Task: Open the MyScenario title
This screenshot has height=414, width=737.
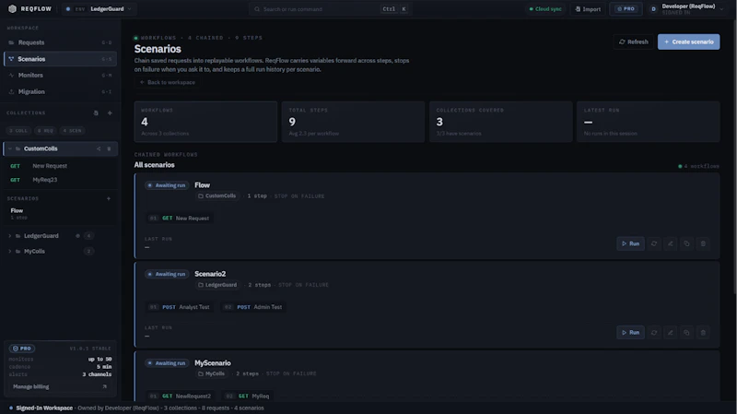Action: tap(213, 363)
